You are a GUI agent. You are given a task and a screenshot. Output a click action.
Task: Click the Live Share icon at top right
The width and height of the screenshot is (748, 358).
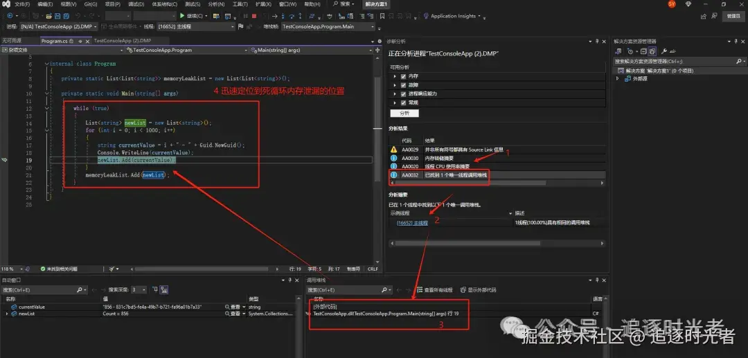703,16
